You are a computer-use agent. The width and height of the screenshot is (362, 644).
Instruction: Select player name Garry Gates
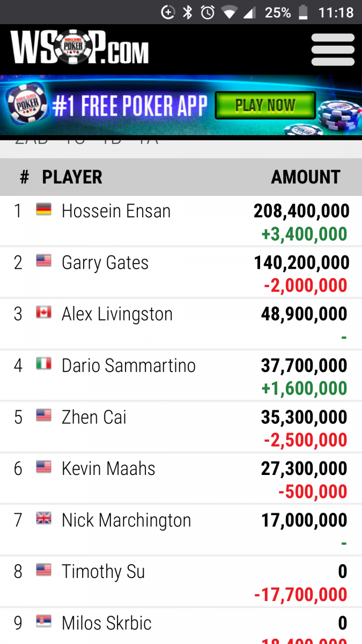click(105, 262)
